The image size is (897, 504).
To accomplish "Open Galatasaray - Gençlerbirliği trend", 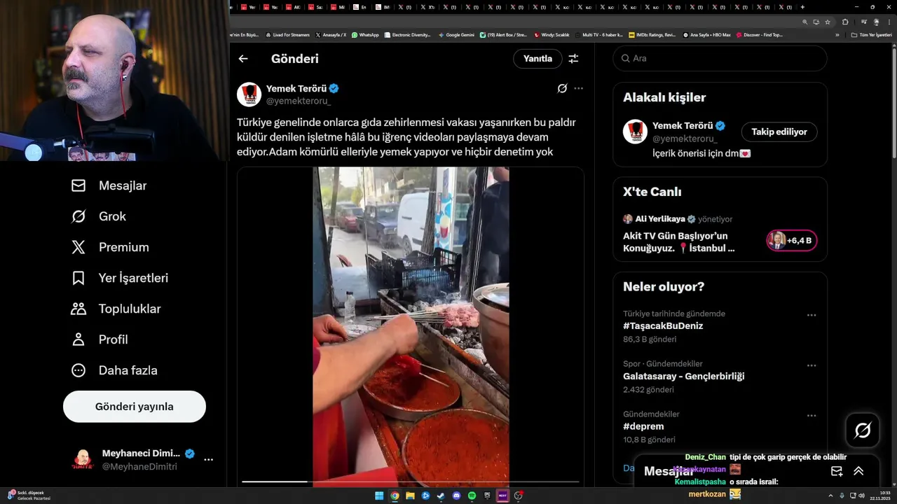I will click(684, 377).
